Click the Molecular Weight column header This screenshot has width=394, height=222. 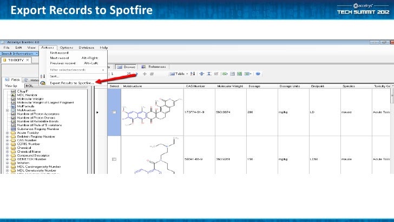click(231, 86)
